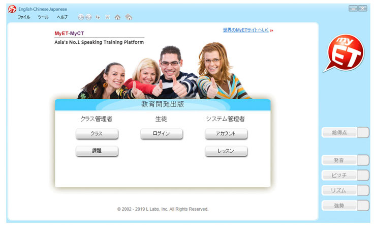This screenshot has width=374, height=227.
Task: Click the クラス button
Action: 97,134
